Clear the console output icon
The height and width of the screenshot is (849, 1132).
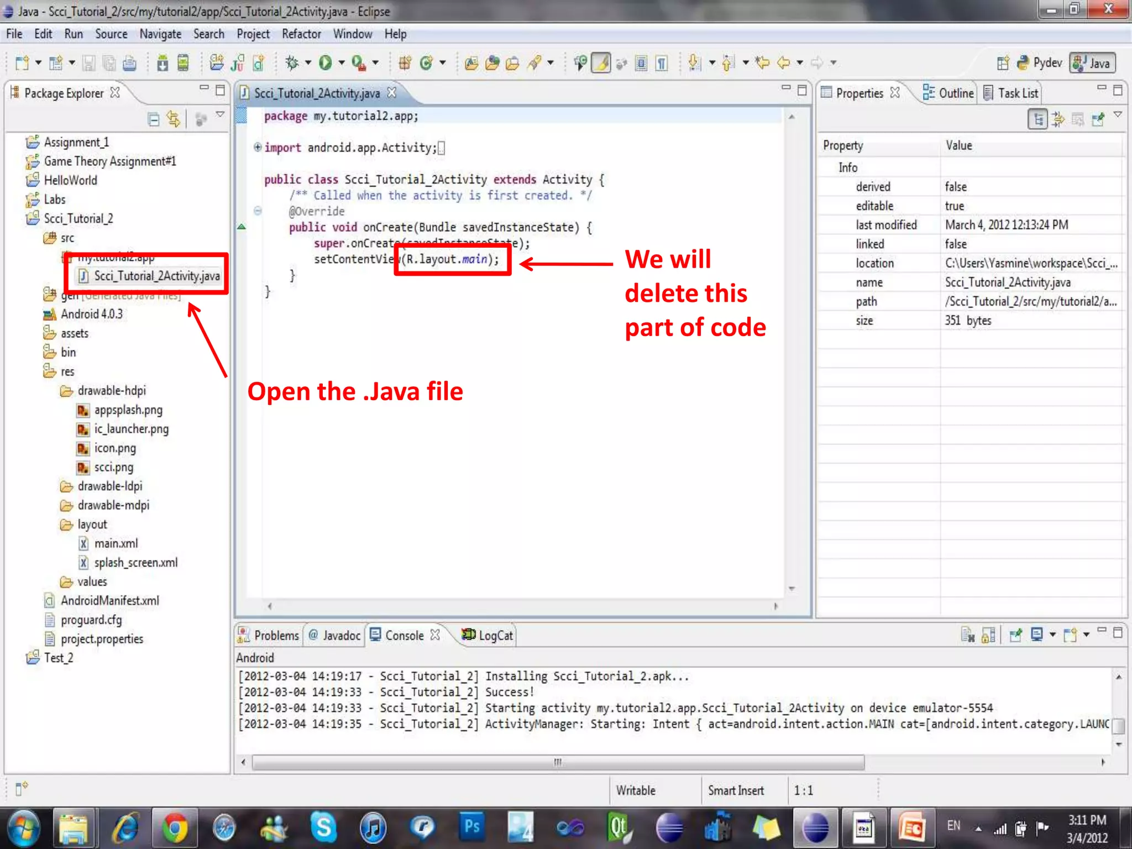[968, 635]
